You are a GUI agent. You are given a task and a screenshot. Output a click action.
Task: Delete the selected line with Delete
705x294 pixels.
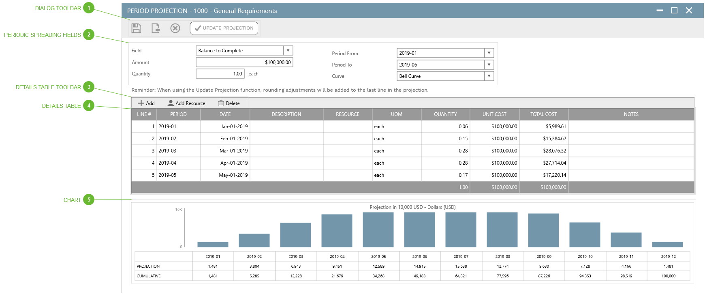click(229, 103)
